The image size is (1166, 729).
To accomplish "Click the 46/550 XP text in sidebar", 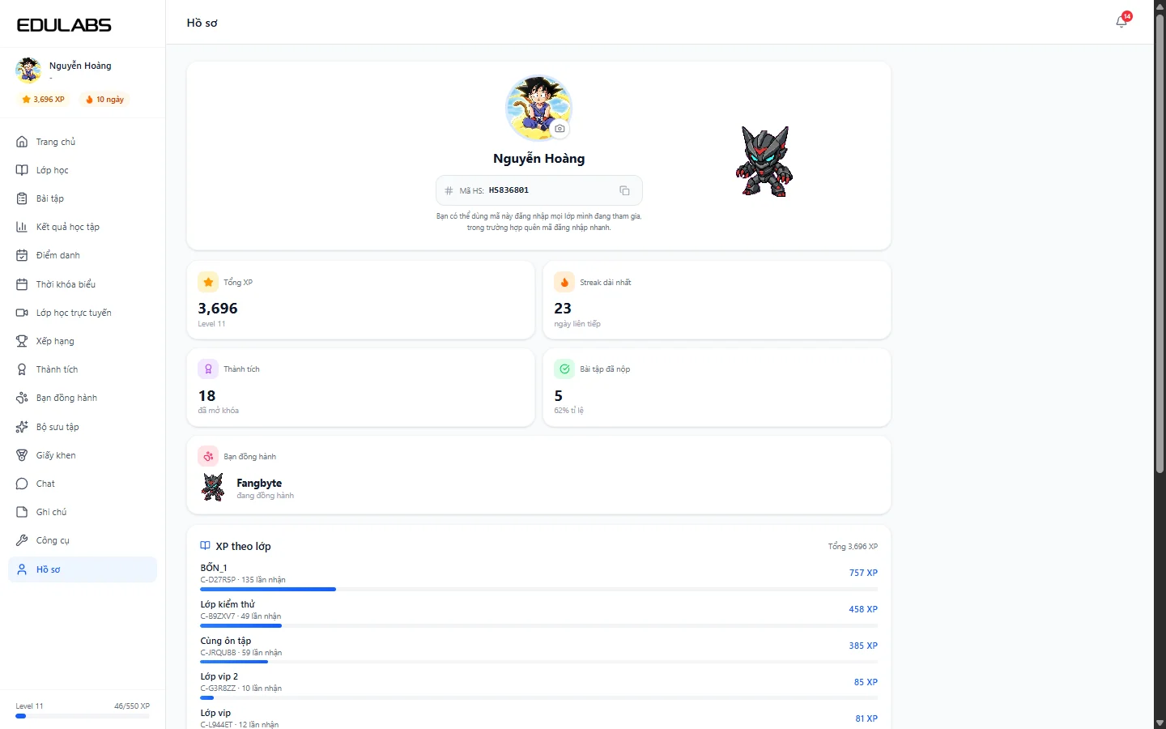I will coord(132,706).
